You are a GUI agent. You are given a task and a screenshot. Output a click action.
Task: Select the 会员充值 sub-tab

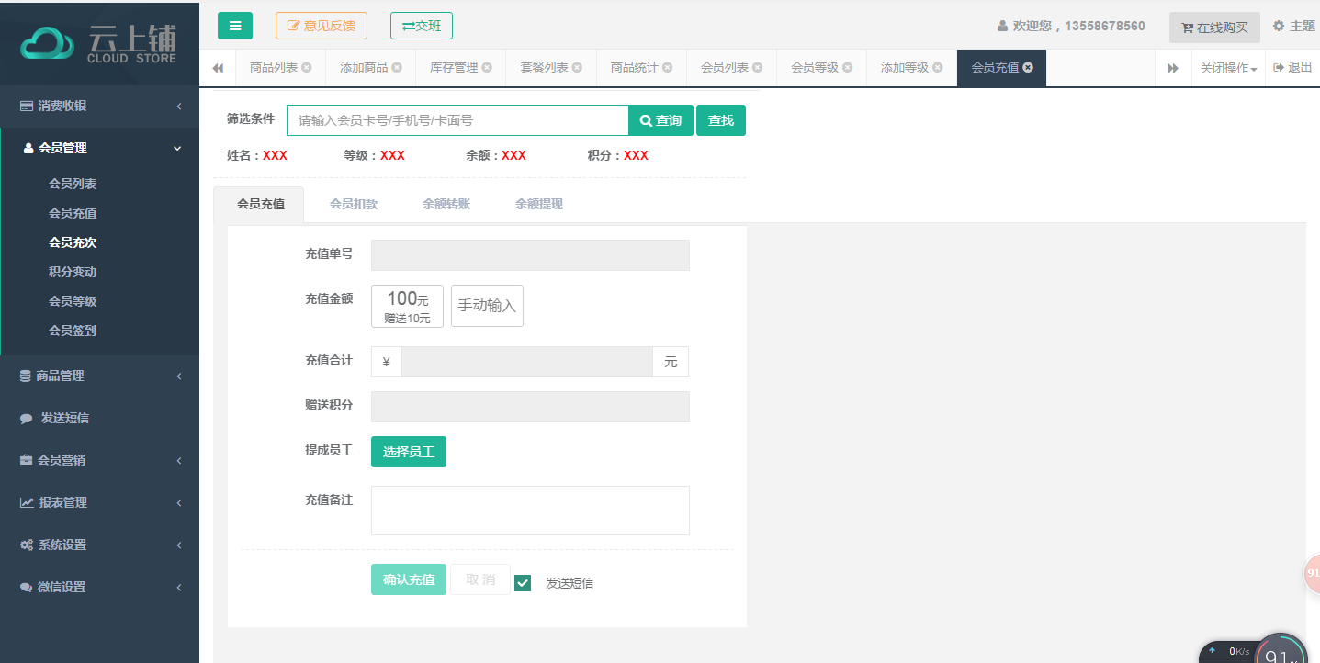pos(260,204)
